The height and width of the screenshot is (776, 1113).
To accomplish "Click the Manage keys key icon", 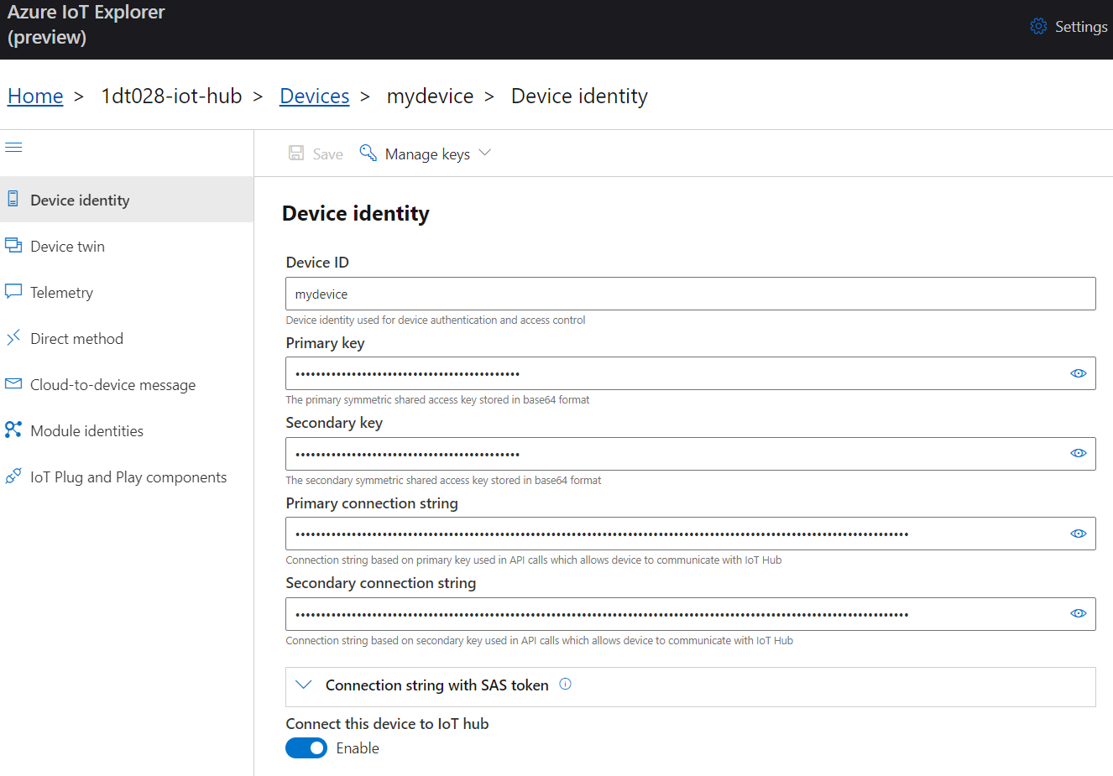I will click(x=368, y=153).
